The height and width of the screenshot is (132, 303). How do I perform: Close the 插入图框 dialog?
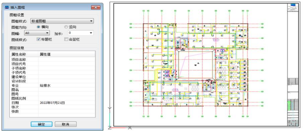(x=95, y=8)
